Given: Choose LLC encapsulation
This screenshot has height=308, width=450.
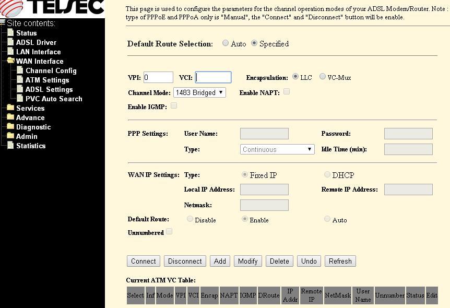Looking at the screenshot, I should tap(295, 76).
